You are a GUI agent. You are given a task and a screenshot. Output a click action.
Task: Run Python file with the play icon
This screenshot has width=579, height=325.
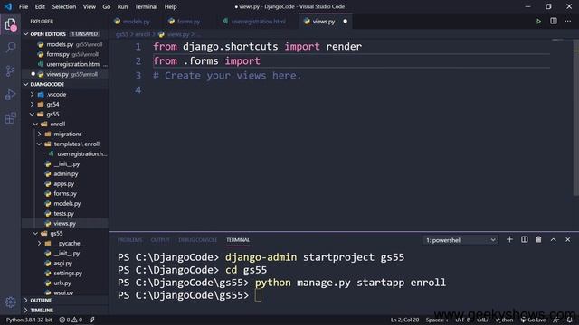(x=538, y=22)
